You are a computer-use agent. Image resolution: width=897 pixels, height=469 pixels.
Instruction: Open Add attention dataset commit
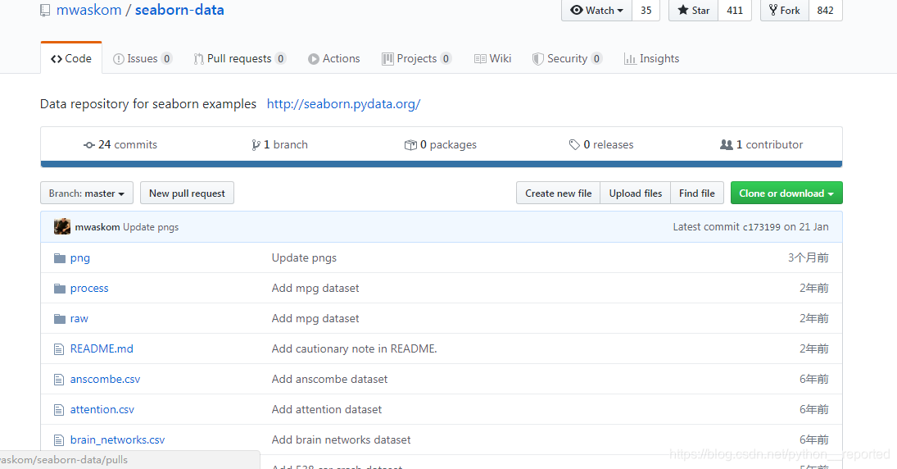tap(327, 409)
